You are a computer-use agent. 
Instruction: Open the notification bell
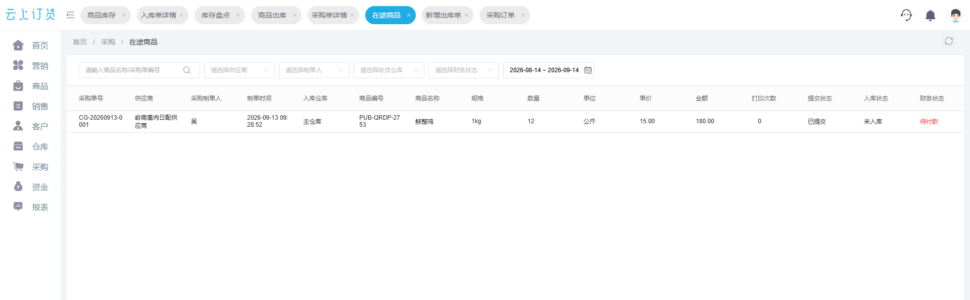tap(930, 16)
